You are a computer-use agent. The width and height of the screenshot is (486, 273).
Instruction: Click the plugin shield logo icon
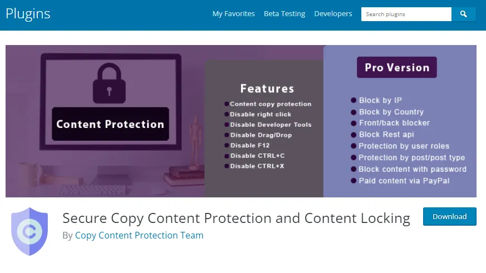coord(30,231)
